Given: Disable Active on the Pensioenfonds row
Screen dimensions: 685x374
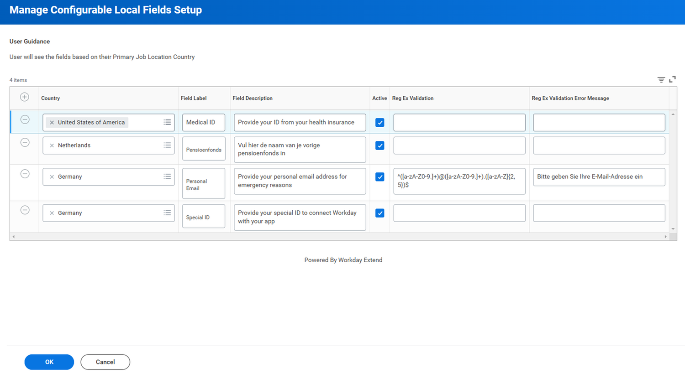Looking at the screenshot, I should pyautogui.click(x=379, y=145).
